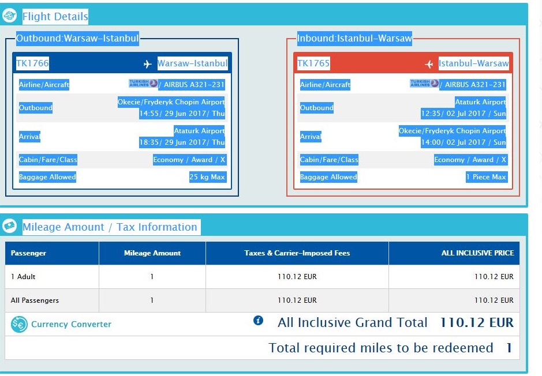The height and width of the screenshot is (376, 542).
Task: Click the Mileage Amount column header
Action: coord(152,253)
